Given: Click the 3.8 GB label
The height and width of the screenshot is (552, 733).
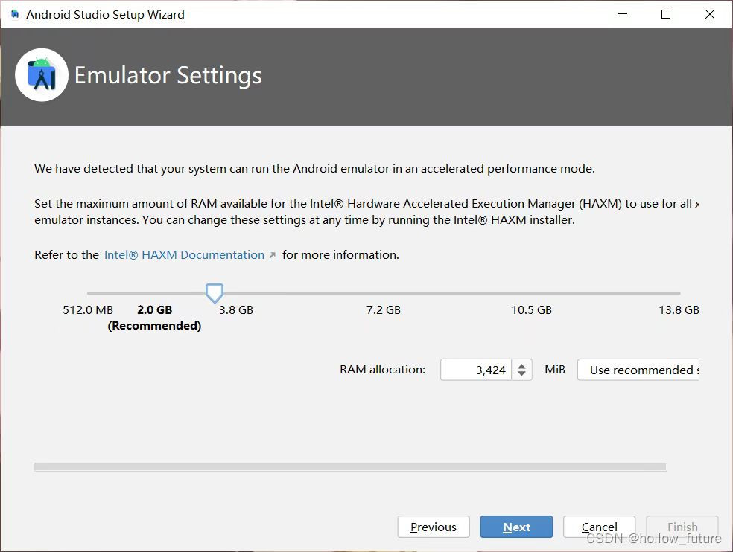Looking at the screenshot, I should click(x=236, y=310).
